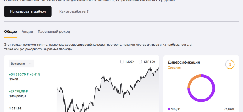Enable the IMOEX comparison checkbox
Screen dimensions: 243x112
coord(122,62)
